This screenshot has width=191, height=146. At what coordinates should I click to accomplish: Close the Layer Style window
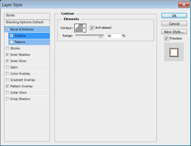point(184,5)
